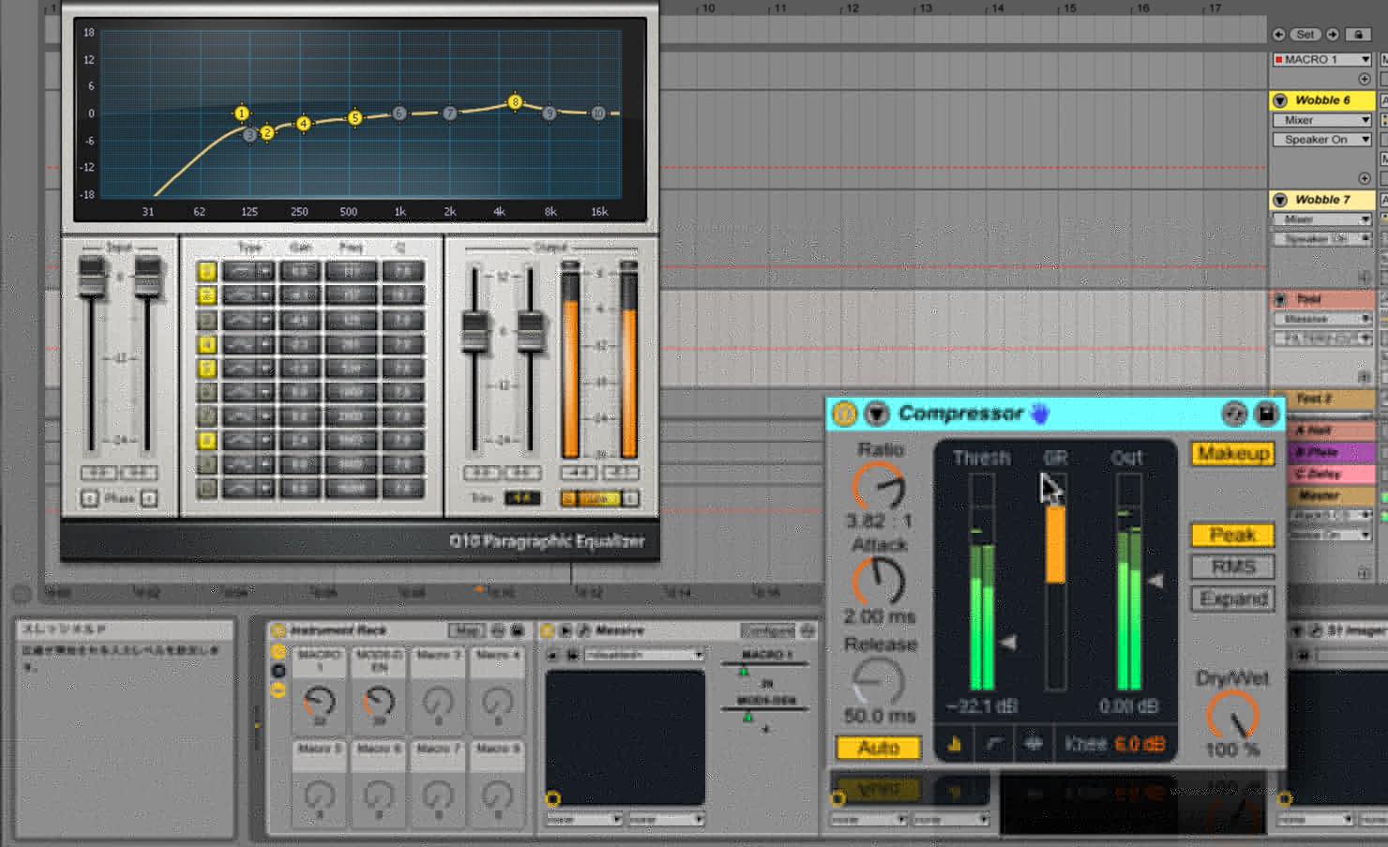Click the Release knob in Compressor
Viewport: 1388px width, 847px height.
(879, 682)
